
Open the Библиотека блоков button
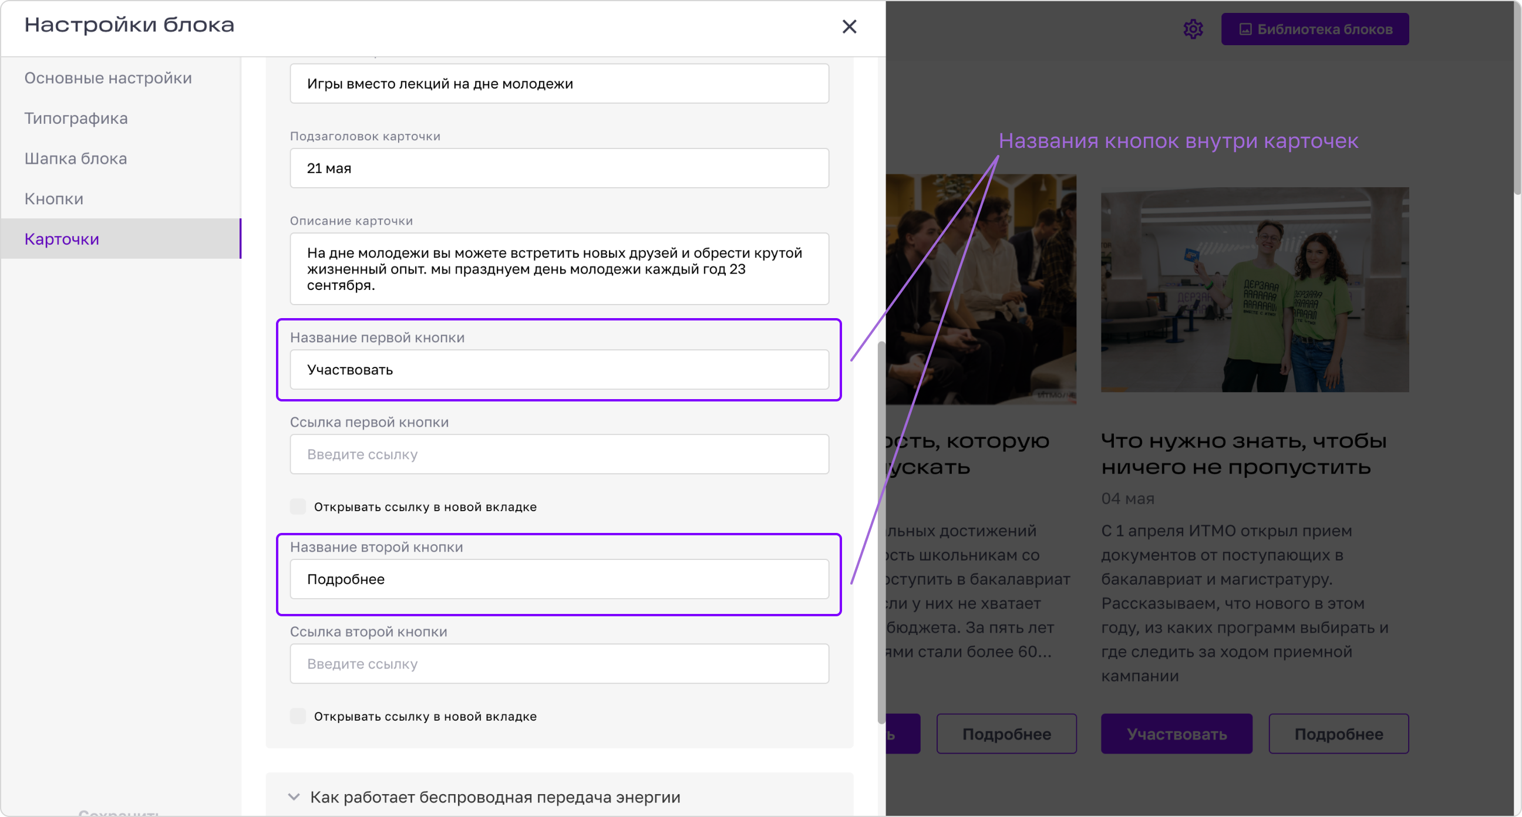1315,29
